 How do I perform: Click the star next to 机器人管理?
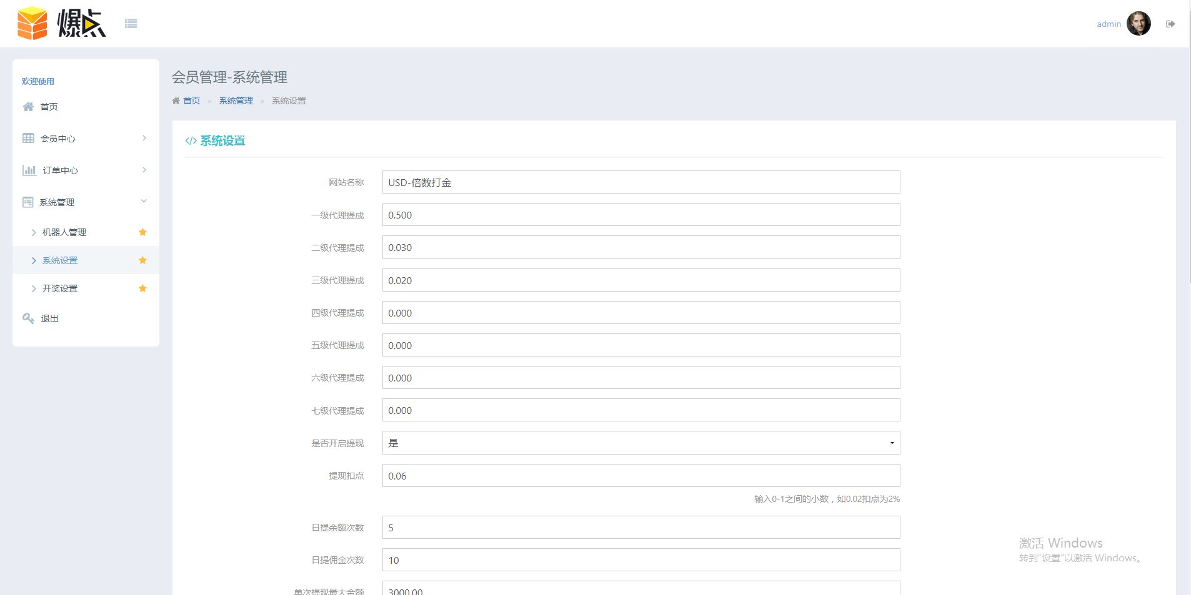click(142, 232)
